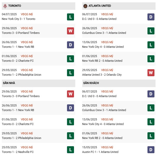
Task: Click the Atlanta United team logo
Action: (85, 6)
